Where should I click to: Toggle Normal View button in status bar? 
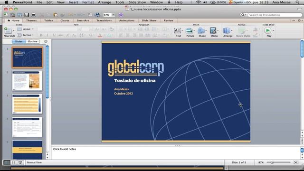[7, 162]
